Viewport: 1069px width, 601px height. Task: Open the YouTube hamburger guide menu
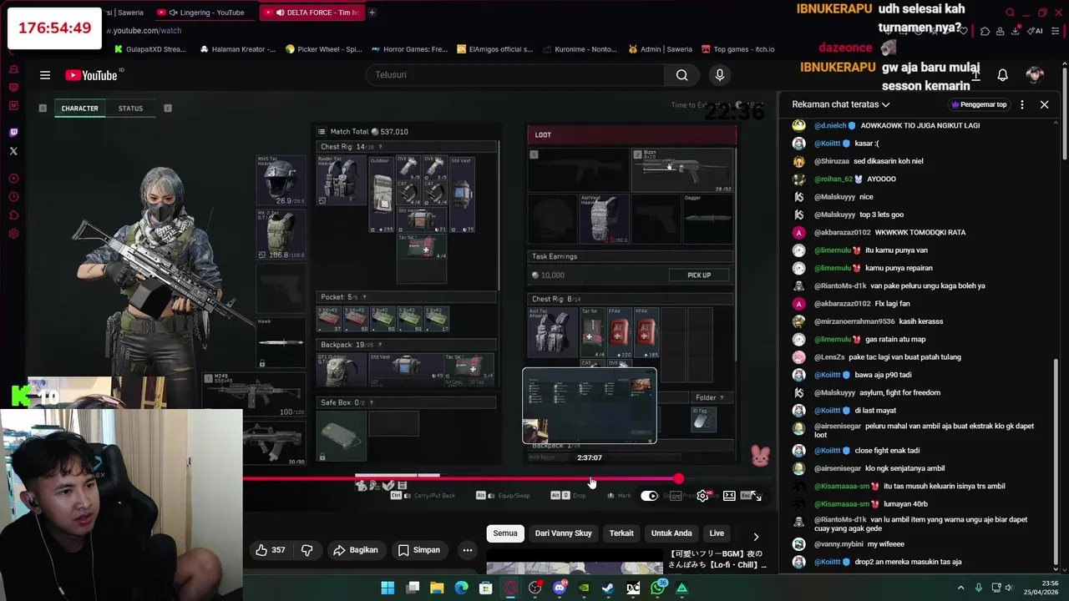[45, 75]
